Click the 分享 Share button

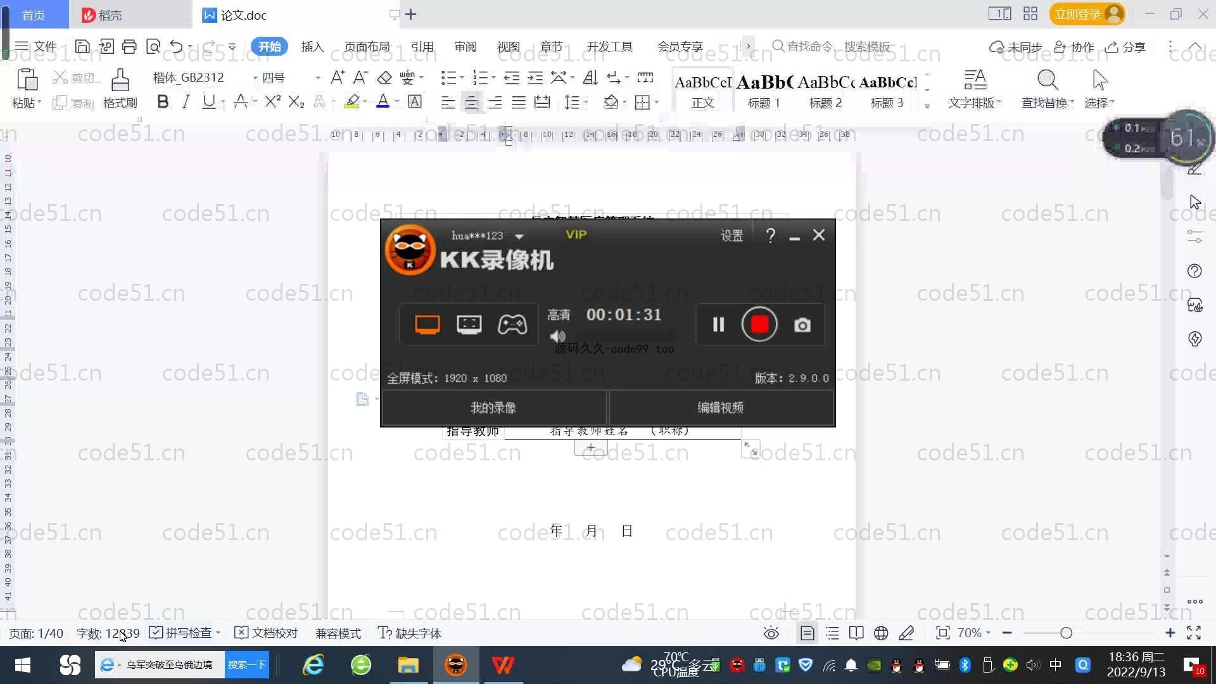click(1125, 47)
